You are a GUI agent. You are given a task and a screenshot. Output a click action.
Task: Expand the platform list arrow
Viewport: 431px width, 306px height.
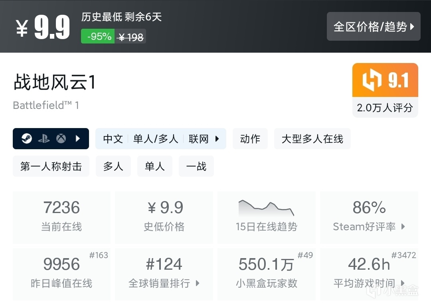78,138
